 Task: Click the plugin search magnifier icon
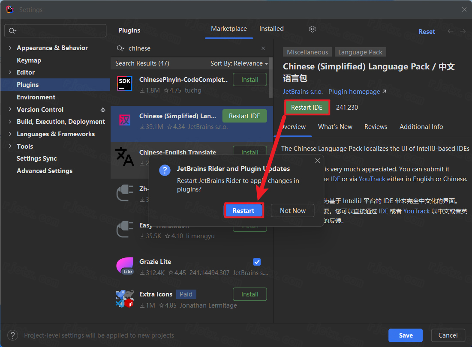pos(120,48)
